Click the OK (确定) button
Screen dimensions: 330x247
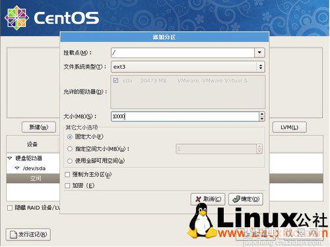point(246,199)
